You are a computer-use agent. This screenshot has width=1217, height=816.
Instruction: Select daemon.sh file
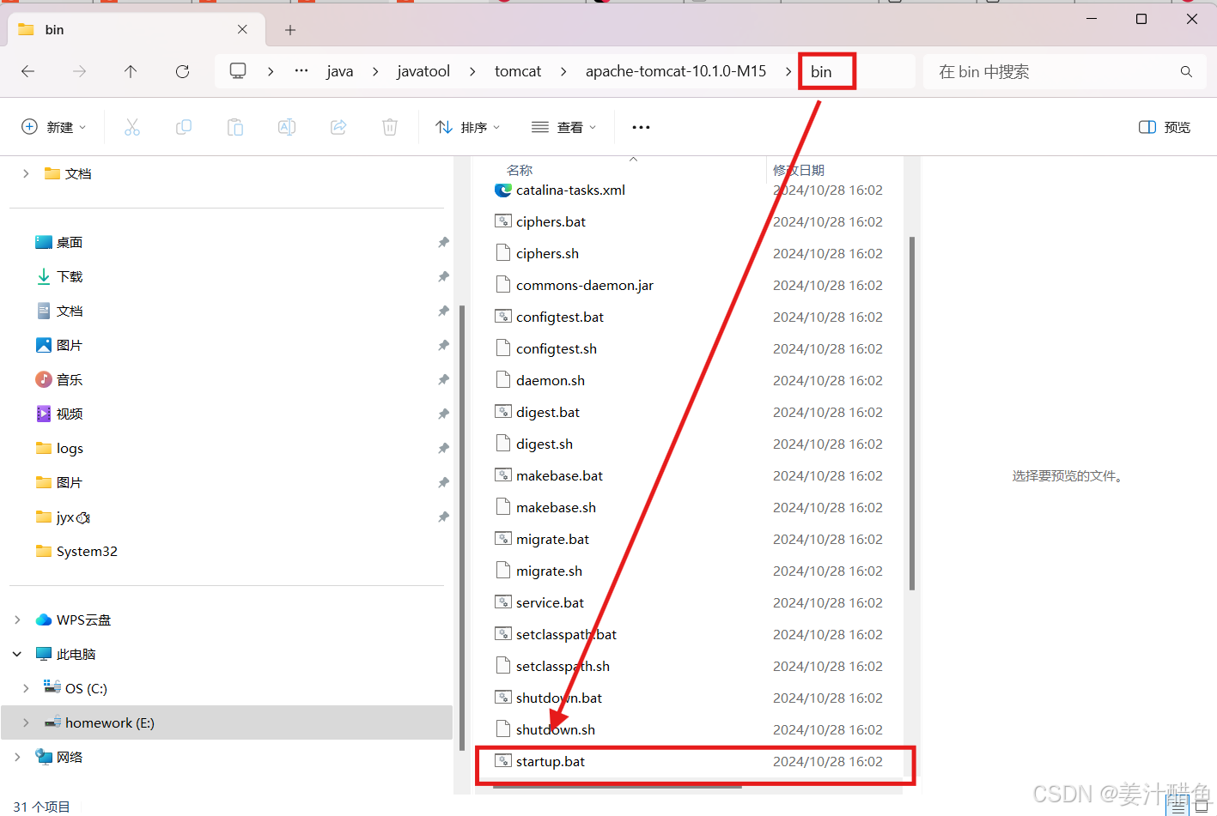click(x=551, y=380)
